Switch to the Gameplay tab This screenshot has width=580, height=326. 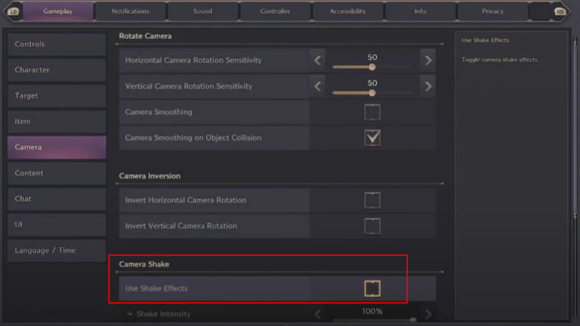tap(58, 11)
